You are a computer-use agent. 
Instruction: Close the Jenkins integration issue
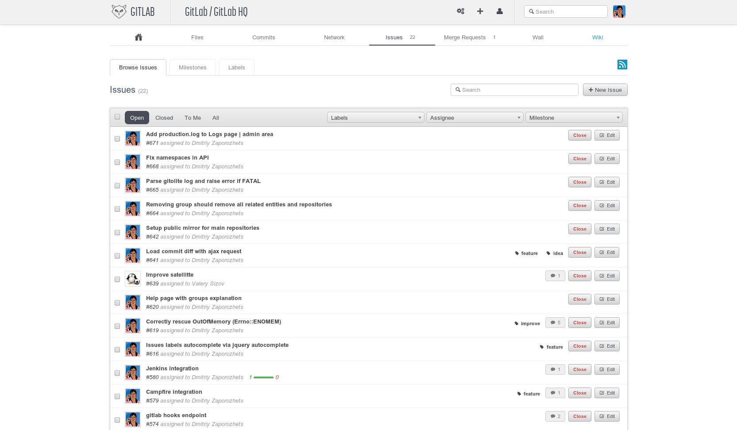point(579,369)
